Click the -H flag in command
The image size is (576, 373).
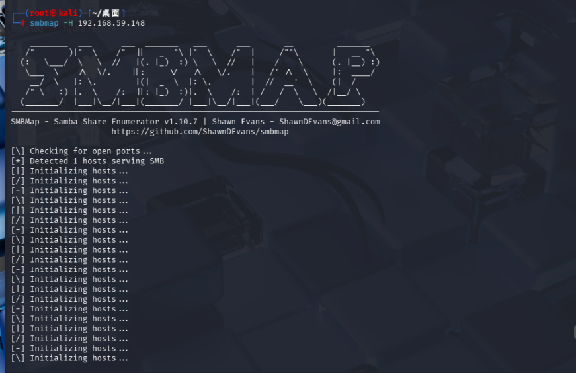tap(68, 23)
